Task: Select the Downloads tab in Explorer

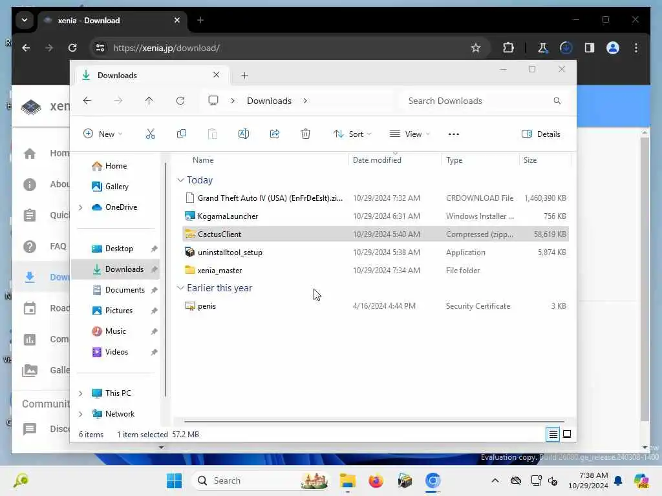Action: [151, 75]
